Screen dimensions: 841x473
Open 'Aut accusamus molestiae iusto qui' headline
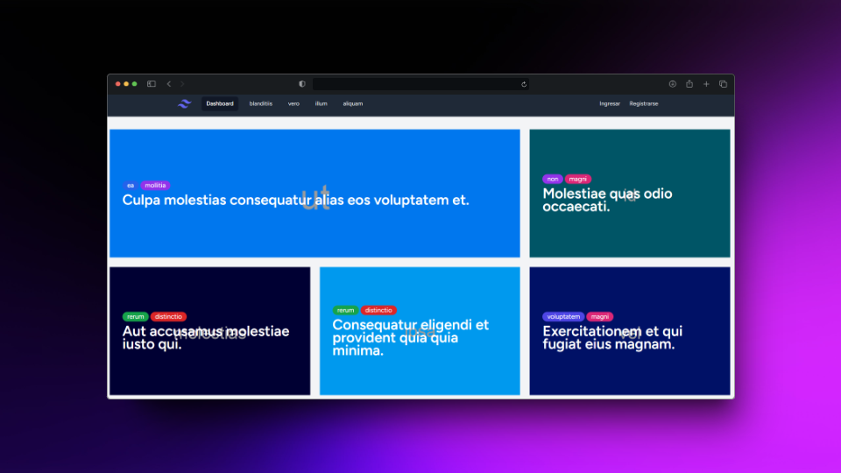click(206, 337)
